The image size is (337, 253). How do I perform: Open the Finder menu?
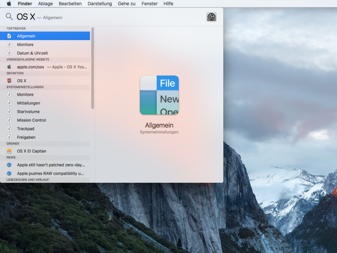[25, 4]
